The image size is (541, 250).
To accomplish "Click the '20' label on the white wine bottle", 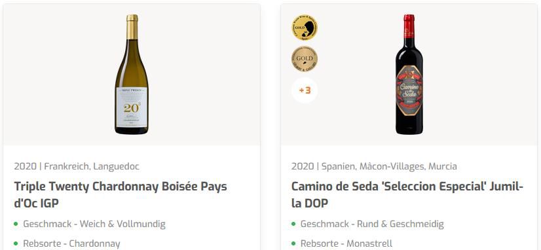I will pyautogui.click(x=132, y=107).
